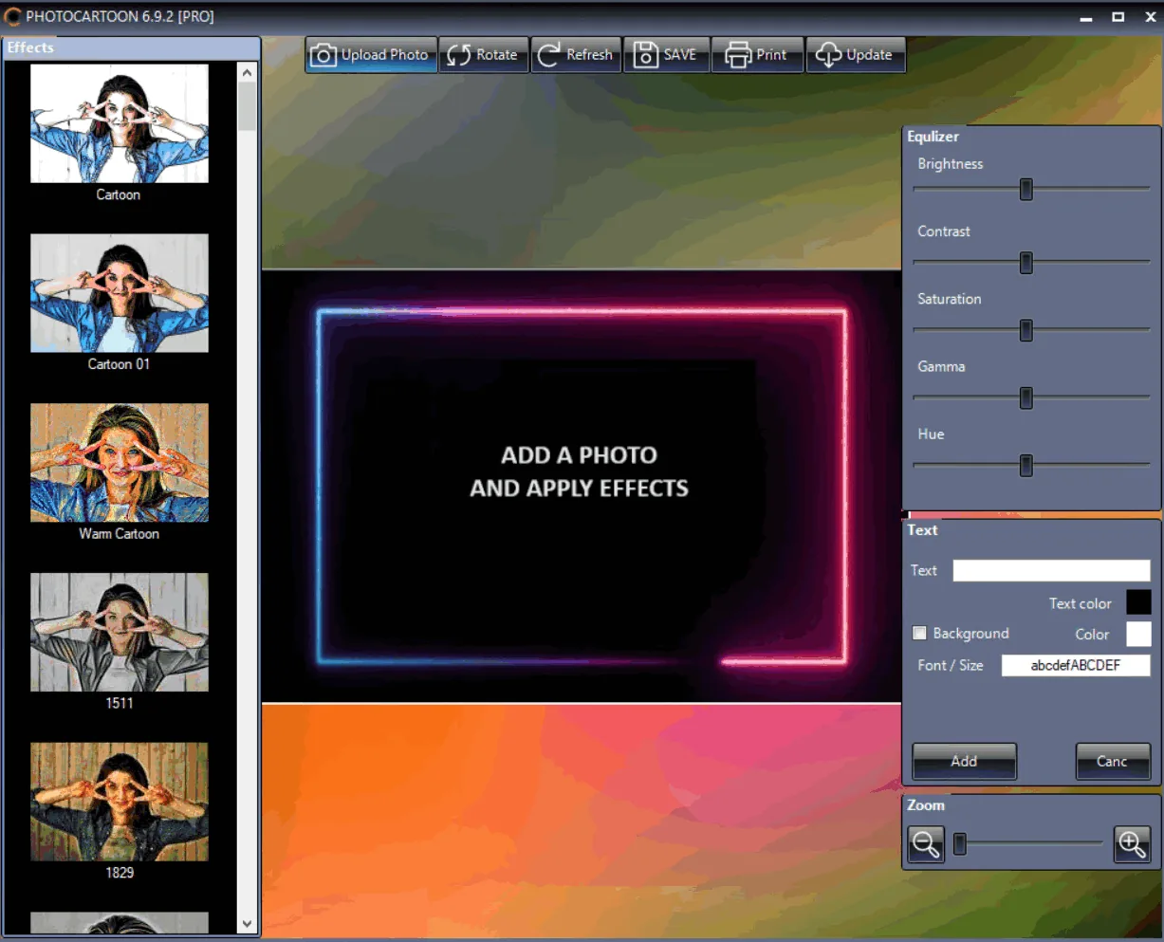Focus the Text input field

[x=1051, y=570]
